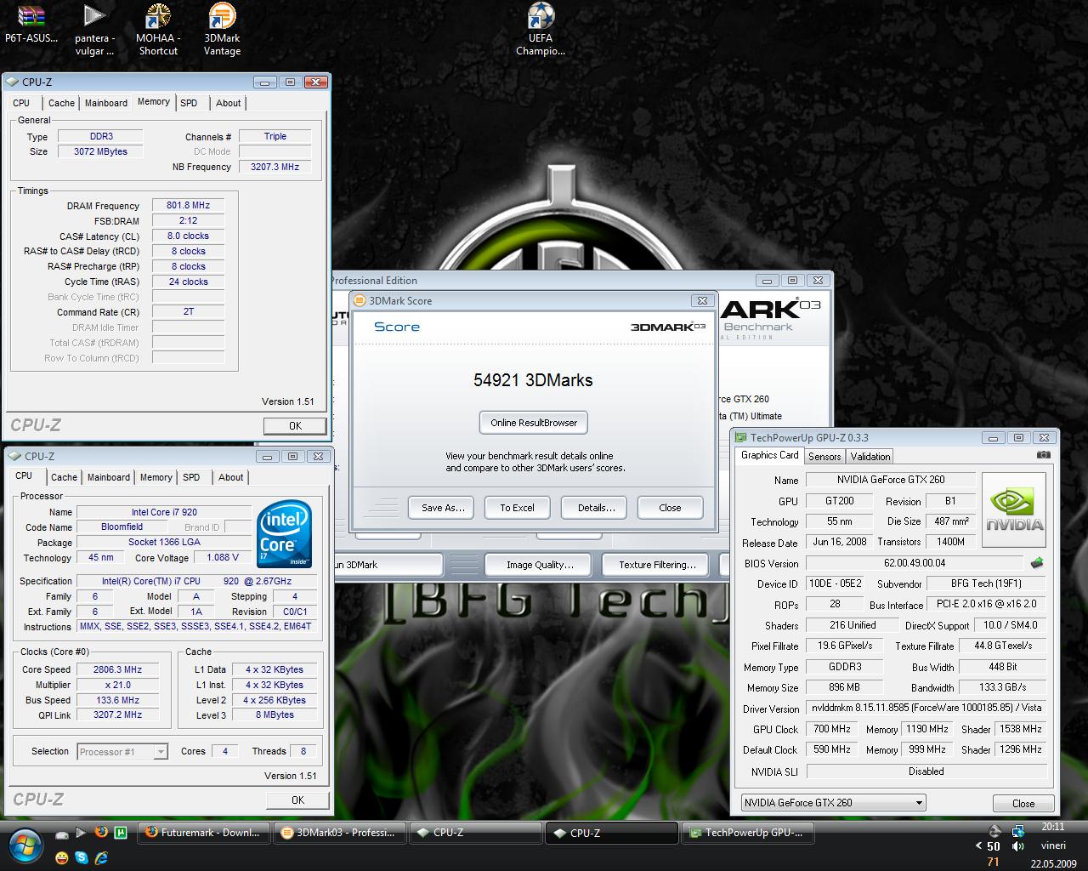
Task: Click the BIOS Version field 62.00.49.00.04
Action: [x=915, y=563]
